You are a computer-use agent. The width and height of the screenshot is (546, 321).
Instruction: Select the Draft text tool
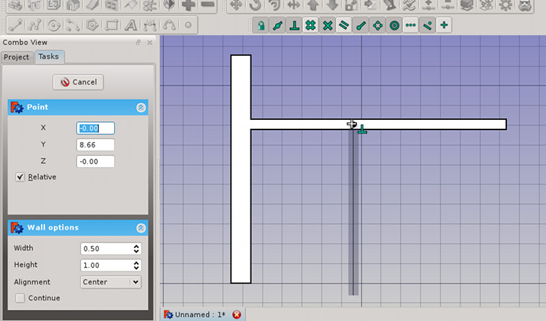130,25
